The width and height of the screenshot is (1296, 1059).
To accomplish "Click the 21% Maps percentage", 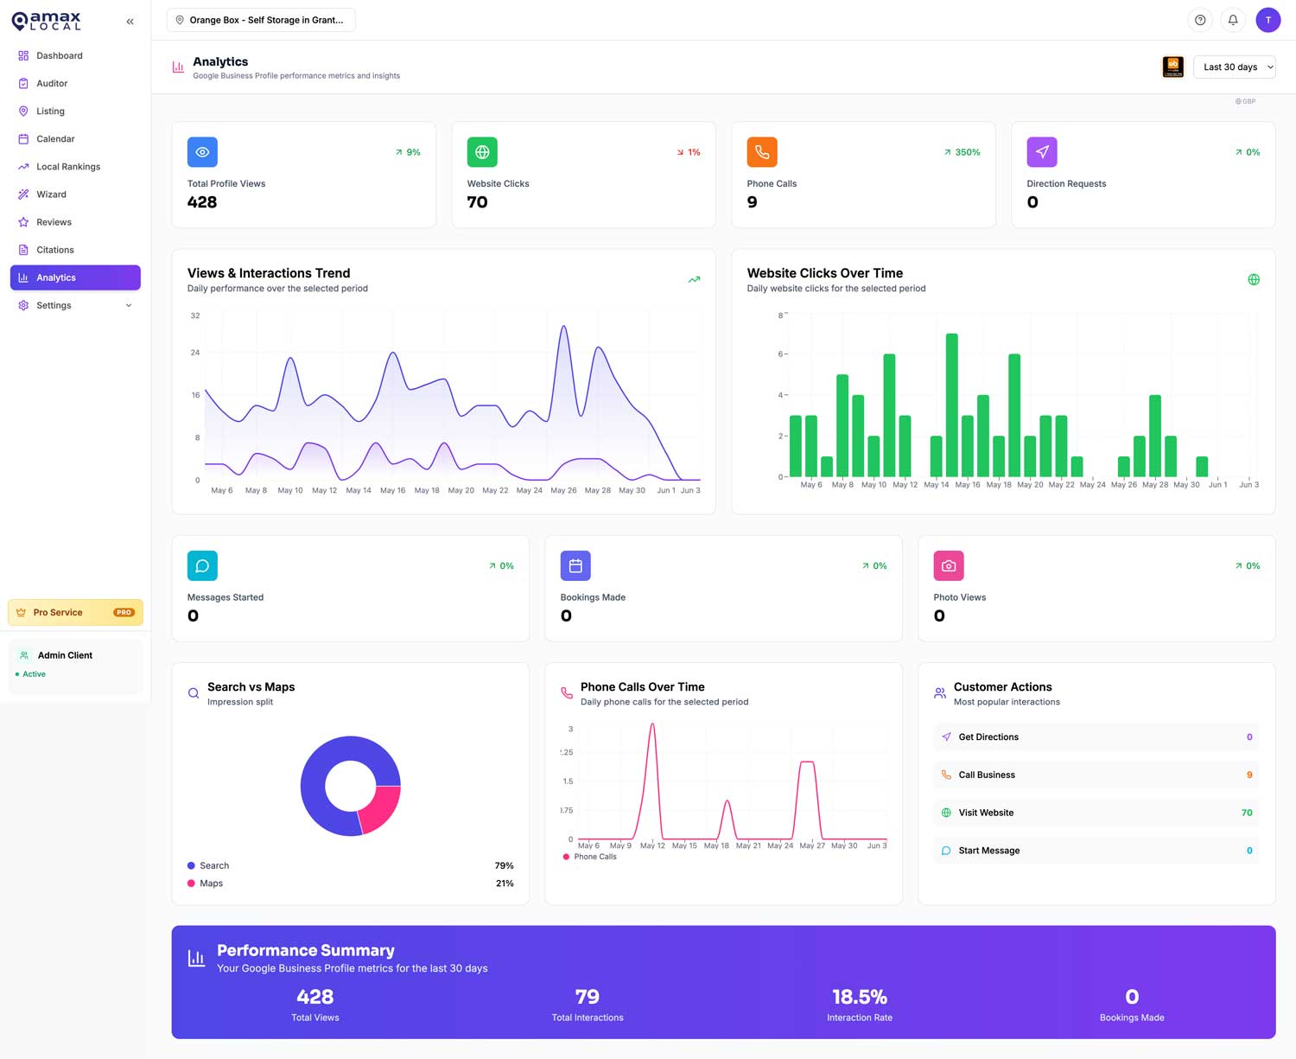I will [505, 884].
